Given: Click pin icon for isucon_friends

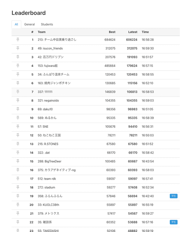Looking at the screenshot, I should 18,48.
